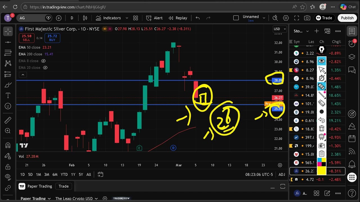Show hidden EMA 8 close indicator
360x202 pixels.
tap(43, 61)
